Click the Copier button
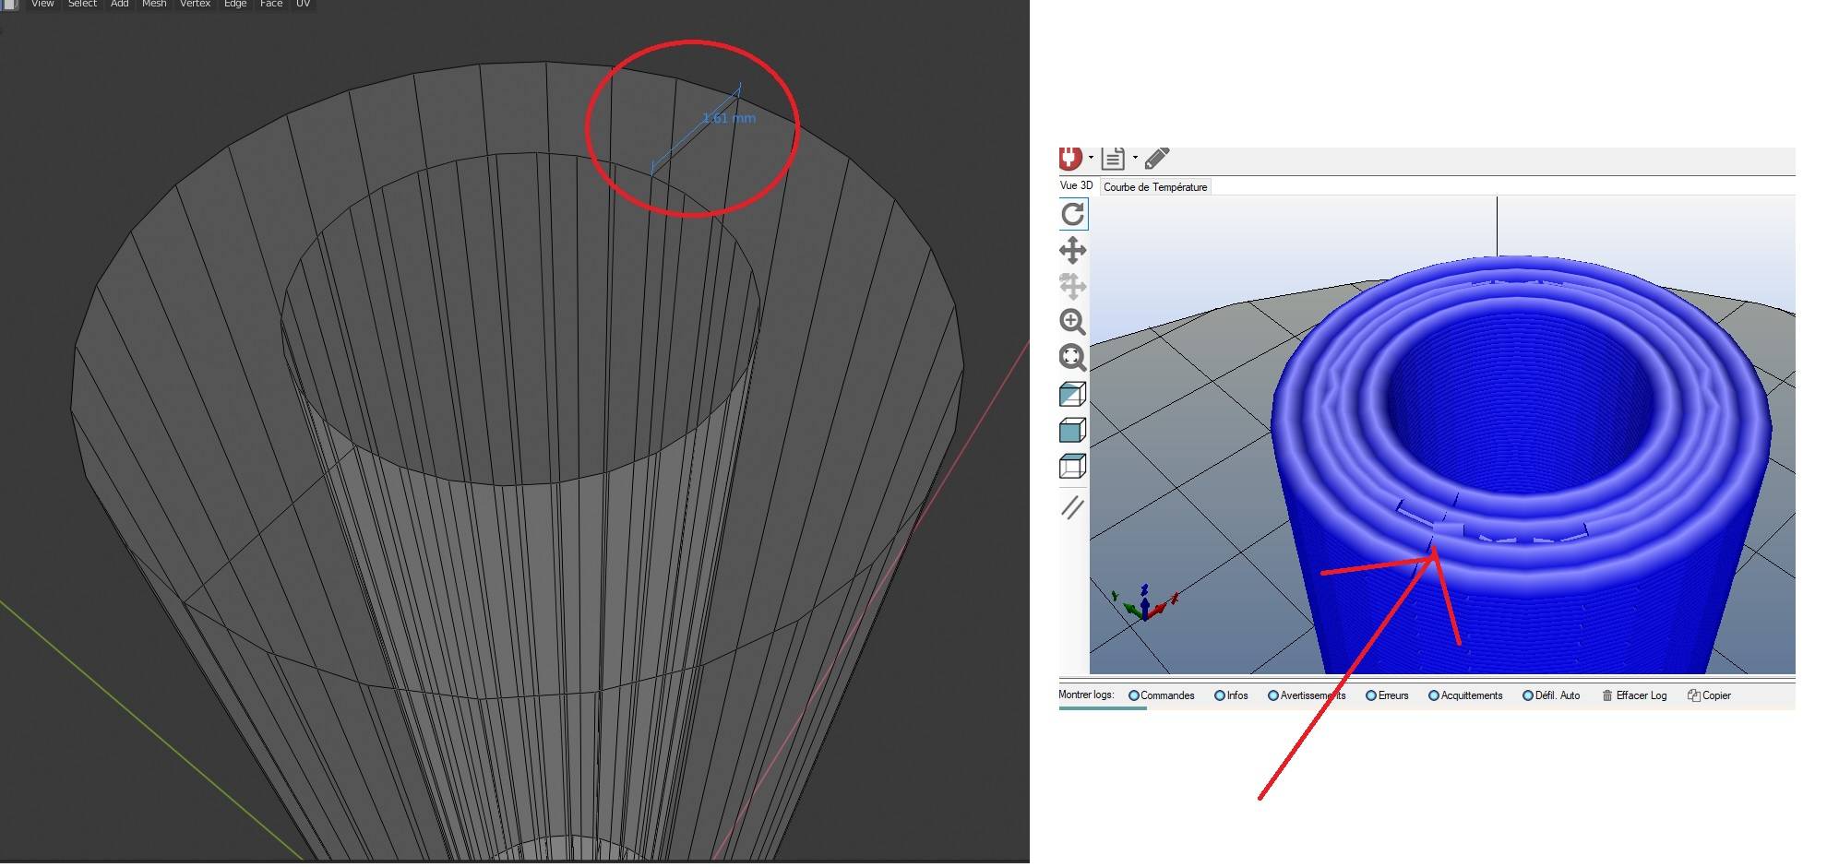Image resolution: width=1827 pixels, height=867 pixels. (x=1709, y=695)
